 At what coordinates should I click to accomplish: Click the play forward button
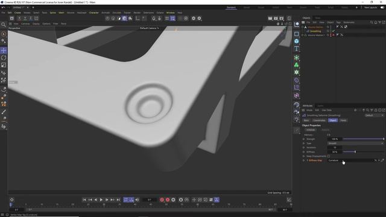pos(101,200)
